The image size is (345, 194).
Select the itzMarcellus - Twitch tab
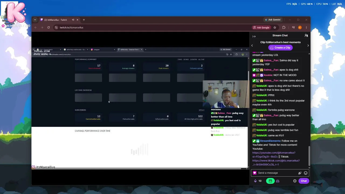pyautogui.click(x=59, y=20)
